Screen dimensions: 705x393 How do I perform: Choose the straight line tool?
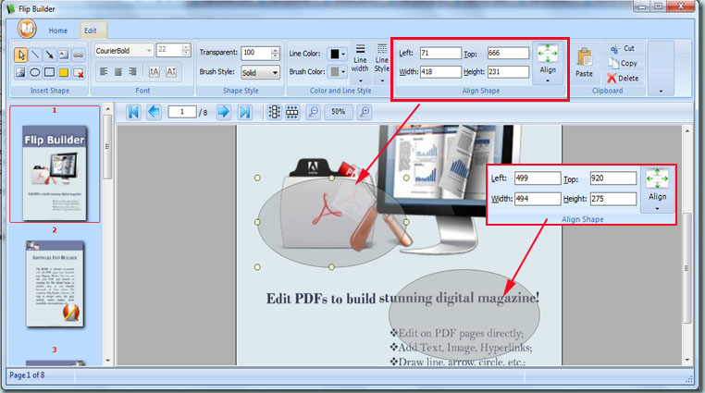point(35,55)
